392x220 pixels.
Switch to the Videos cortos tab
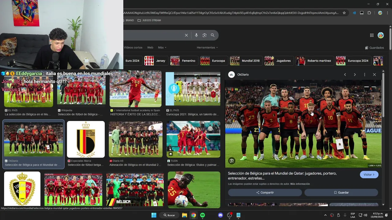[133, 48]
